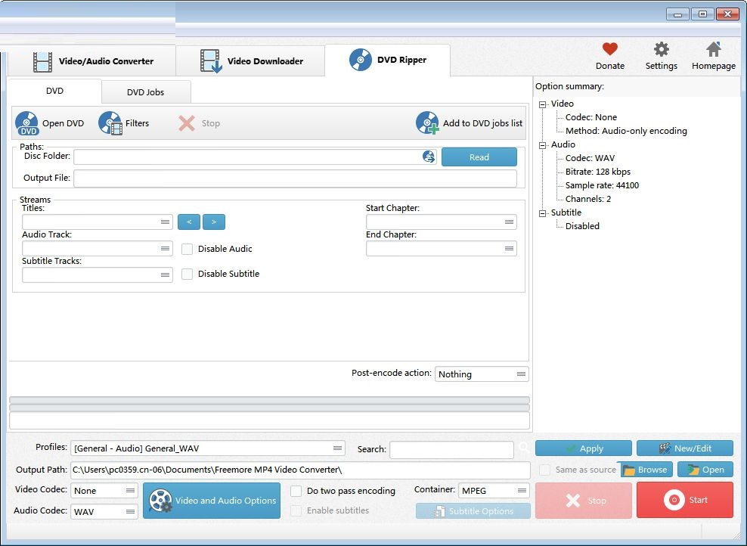747x546 pixels.
Task: Click the disabled red X Stop icon in DVD toolbar
Action: tap(186, 123)
